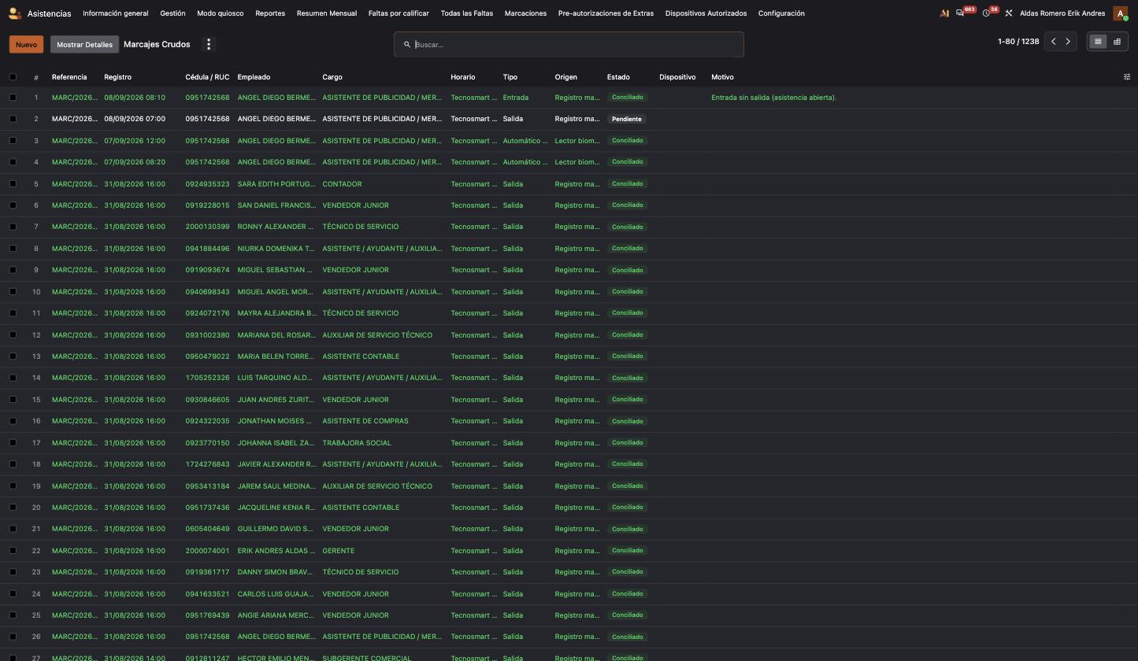The image size is (1138, 661).
Task: Click the '08/09/2026 07:00' registro cell
Action: (x=135, y=119)
